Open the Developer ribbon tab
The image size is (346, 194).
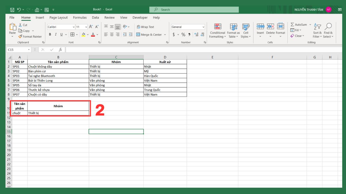[x=140, y=18]
